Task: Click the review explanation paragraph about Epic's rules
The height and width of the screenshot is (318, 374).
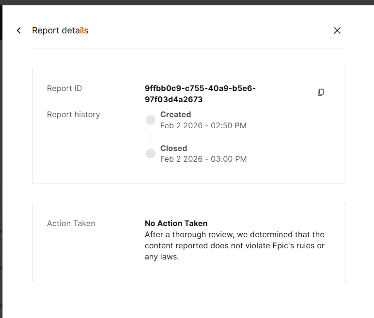Action: [234, 246]
